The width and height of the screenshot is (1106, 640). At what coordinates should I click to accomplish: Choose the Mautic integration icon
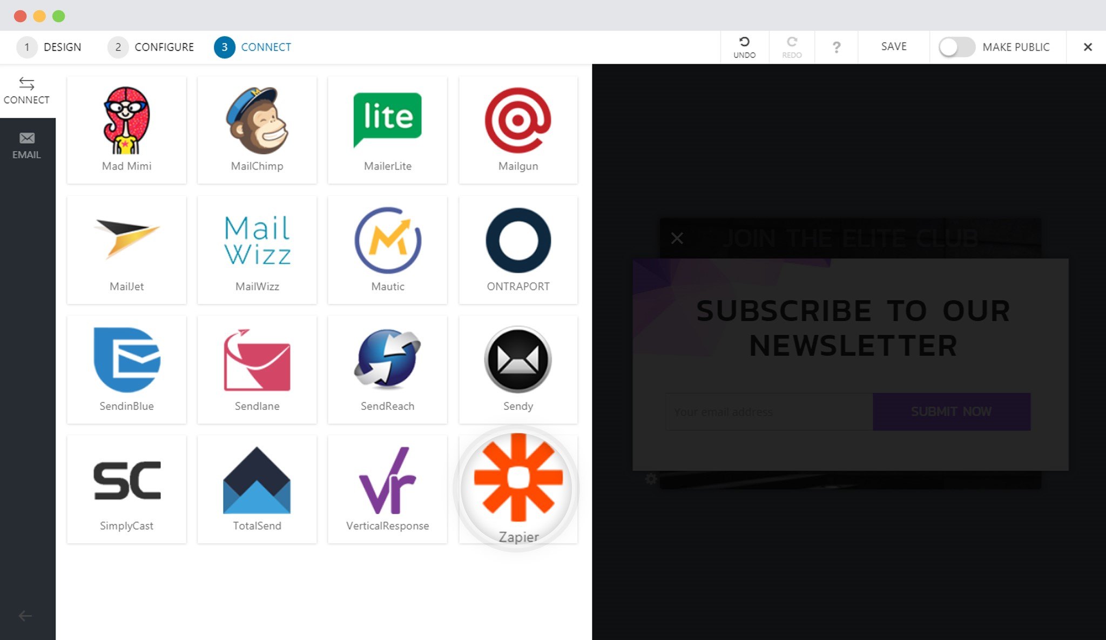[x=387, y=250]
